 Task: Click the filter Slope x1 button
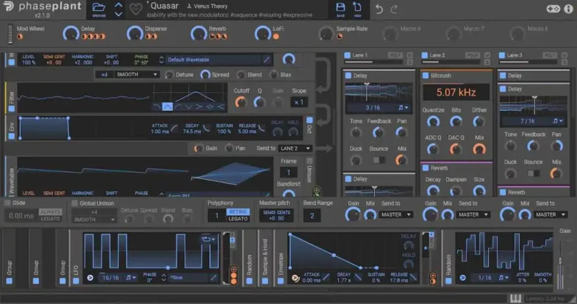tap(298, 102)
